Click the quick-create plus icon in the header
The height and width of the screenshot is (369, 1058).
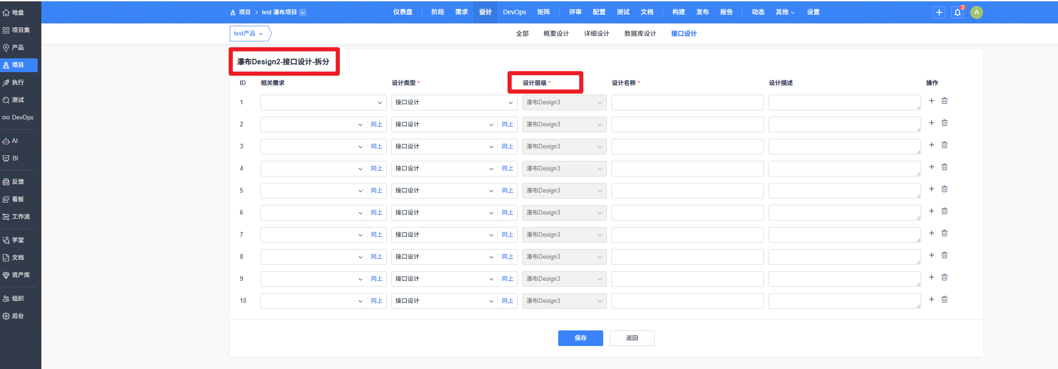(939, 12)
